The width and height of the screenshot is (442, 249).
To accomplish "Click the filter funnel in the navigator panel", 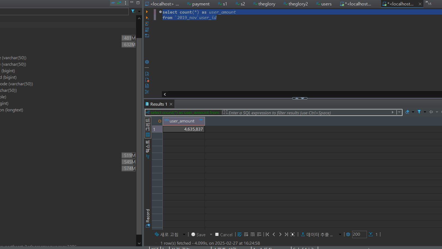I will [133, 11].
